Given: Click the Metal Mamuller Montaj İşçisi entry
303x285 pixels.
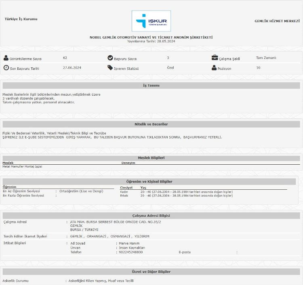Looking at the screenshot, I should (22, 166).
